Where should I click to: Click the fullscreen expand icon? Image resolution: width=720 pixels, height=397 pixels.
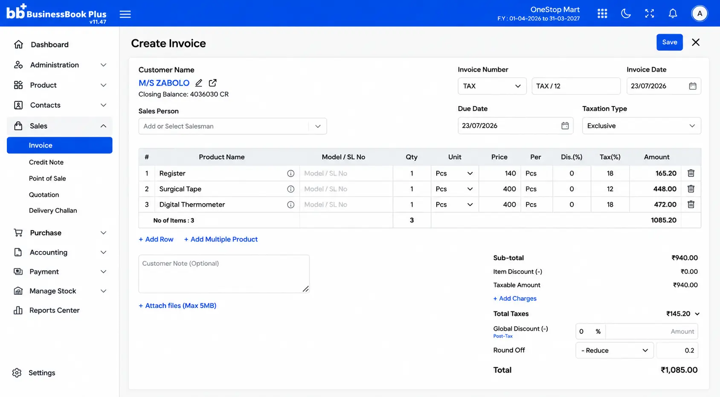click(x=649, y=14)
